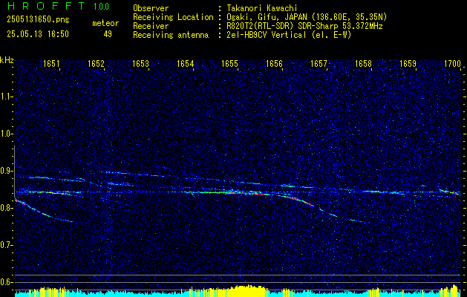Click the HROFFT program title

click(x=46, y=6)
